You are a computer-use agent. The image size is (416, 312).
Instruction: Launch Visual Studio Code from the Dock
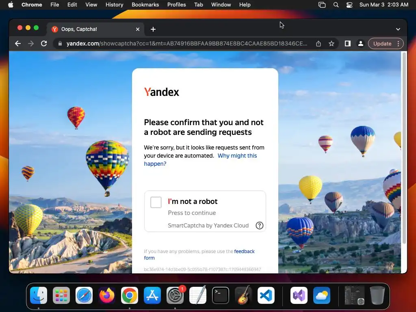click(266, 295)
